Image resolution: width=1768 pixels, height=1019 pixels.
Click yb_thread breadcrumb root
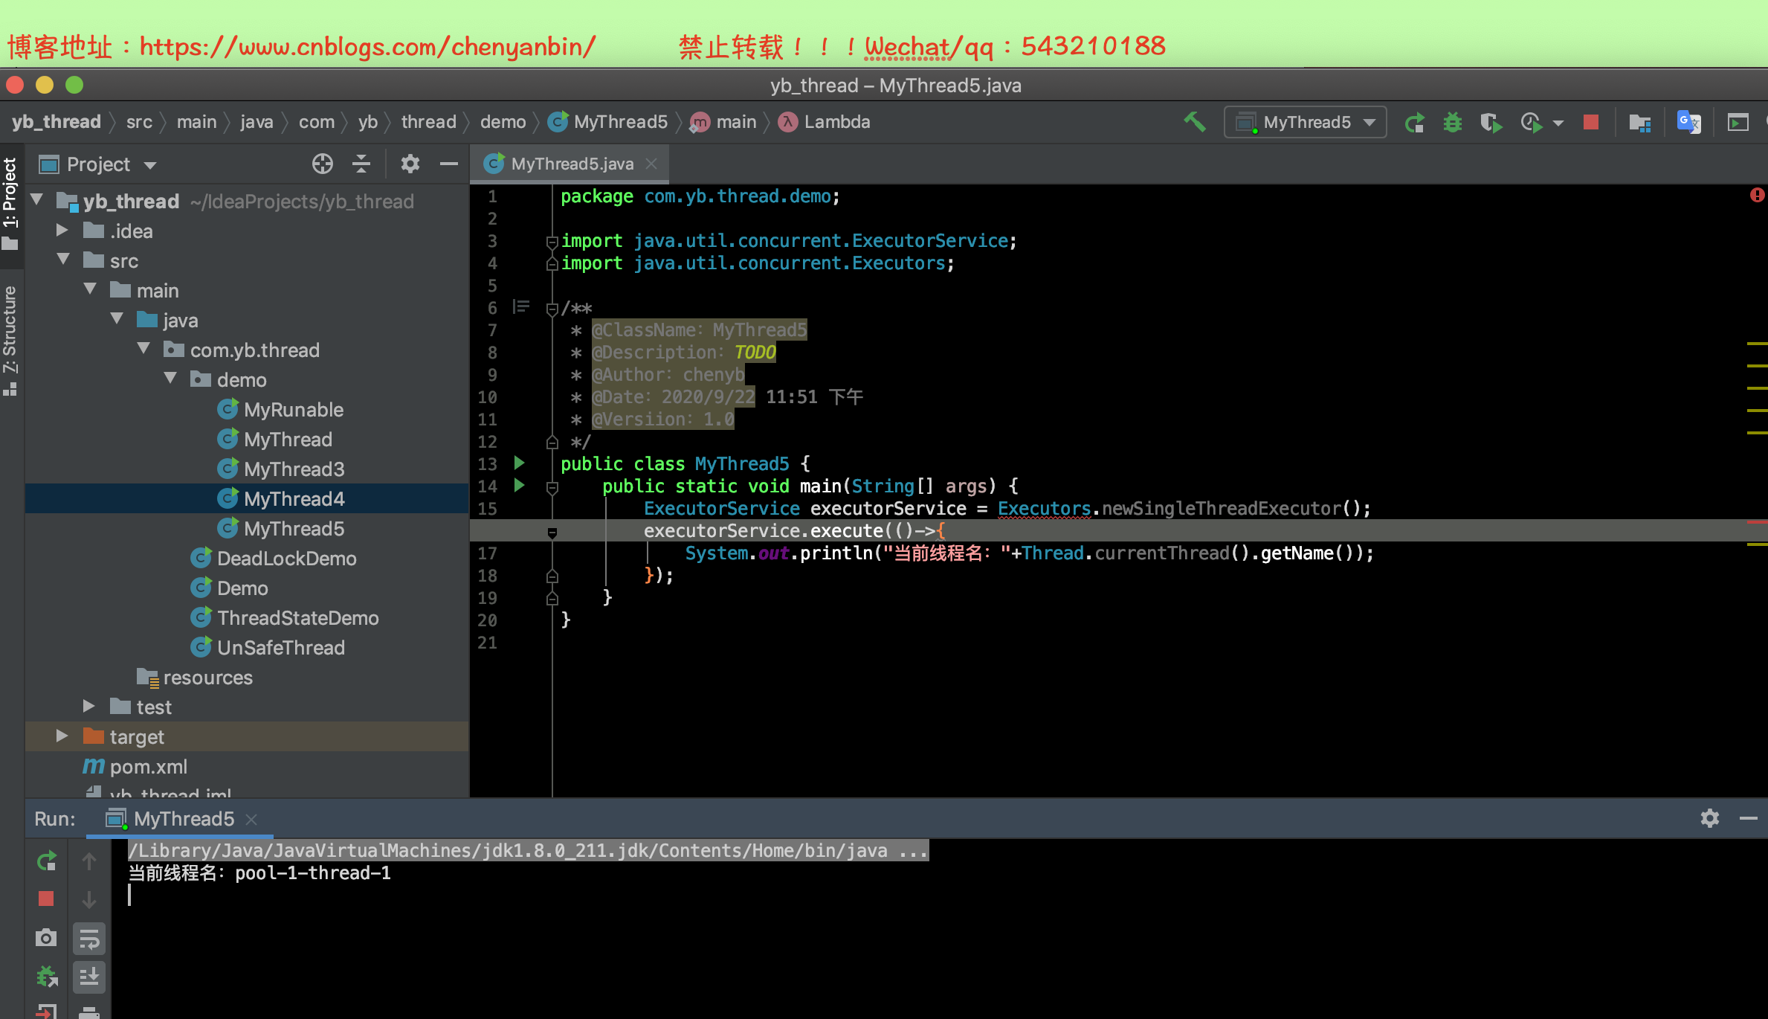tap(56, 122)
